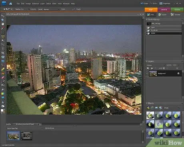Click the Redo button
Screen dimensions: 184x147
pos(153,4)
